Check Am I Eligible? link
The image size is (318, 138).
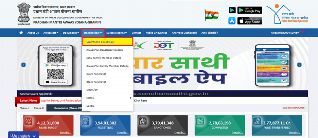pyautogui.click(x=210, y=33)
